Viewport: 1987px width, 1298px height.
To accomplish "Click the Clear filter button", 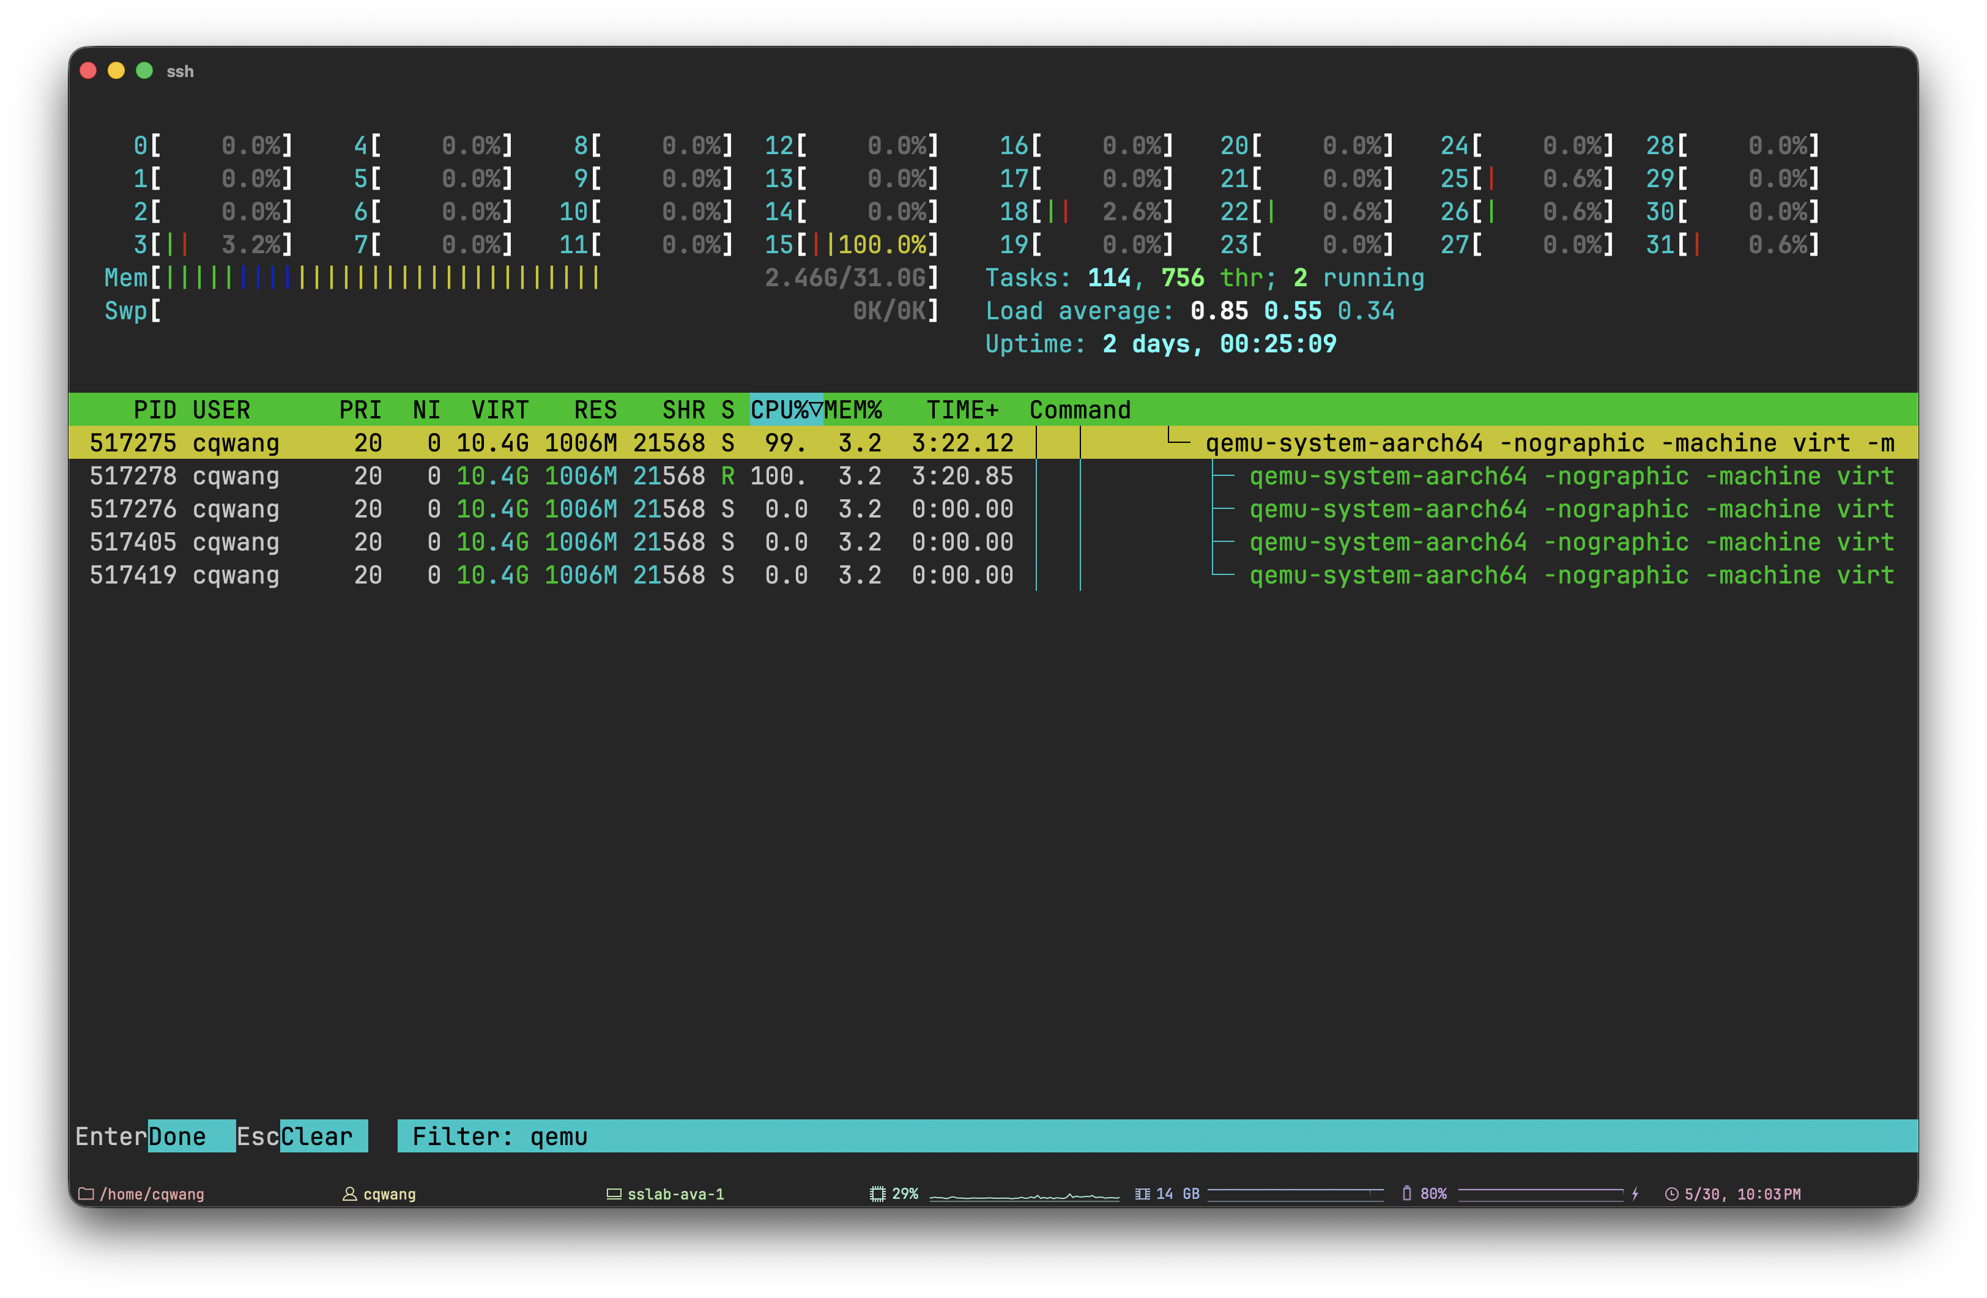I will tap(324, 1136).
